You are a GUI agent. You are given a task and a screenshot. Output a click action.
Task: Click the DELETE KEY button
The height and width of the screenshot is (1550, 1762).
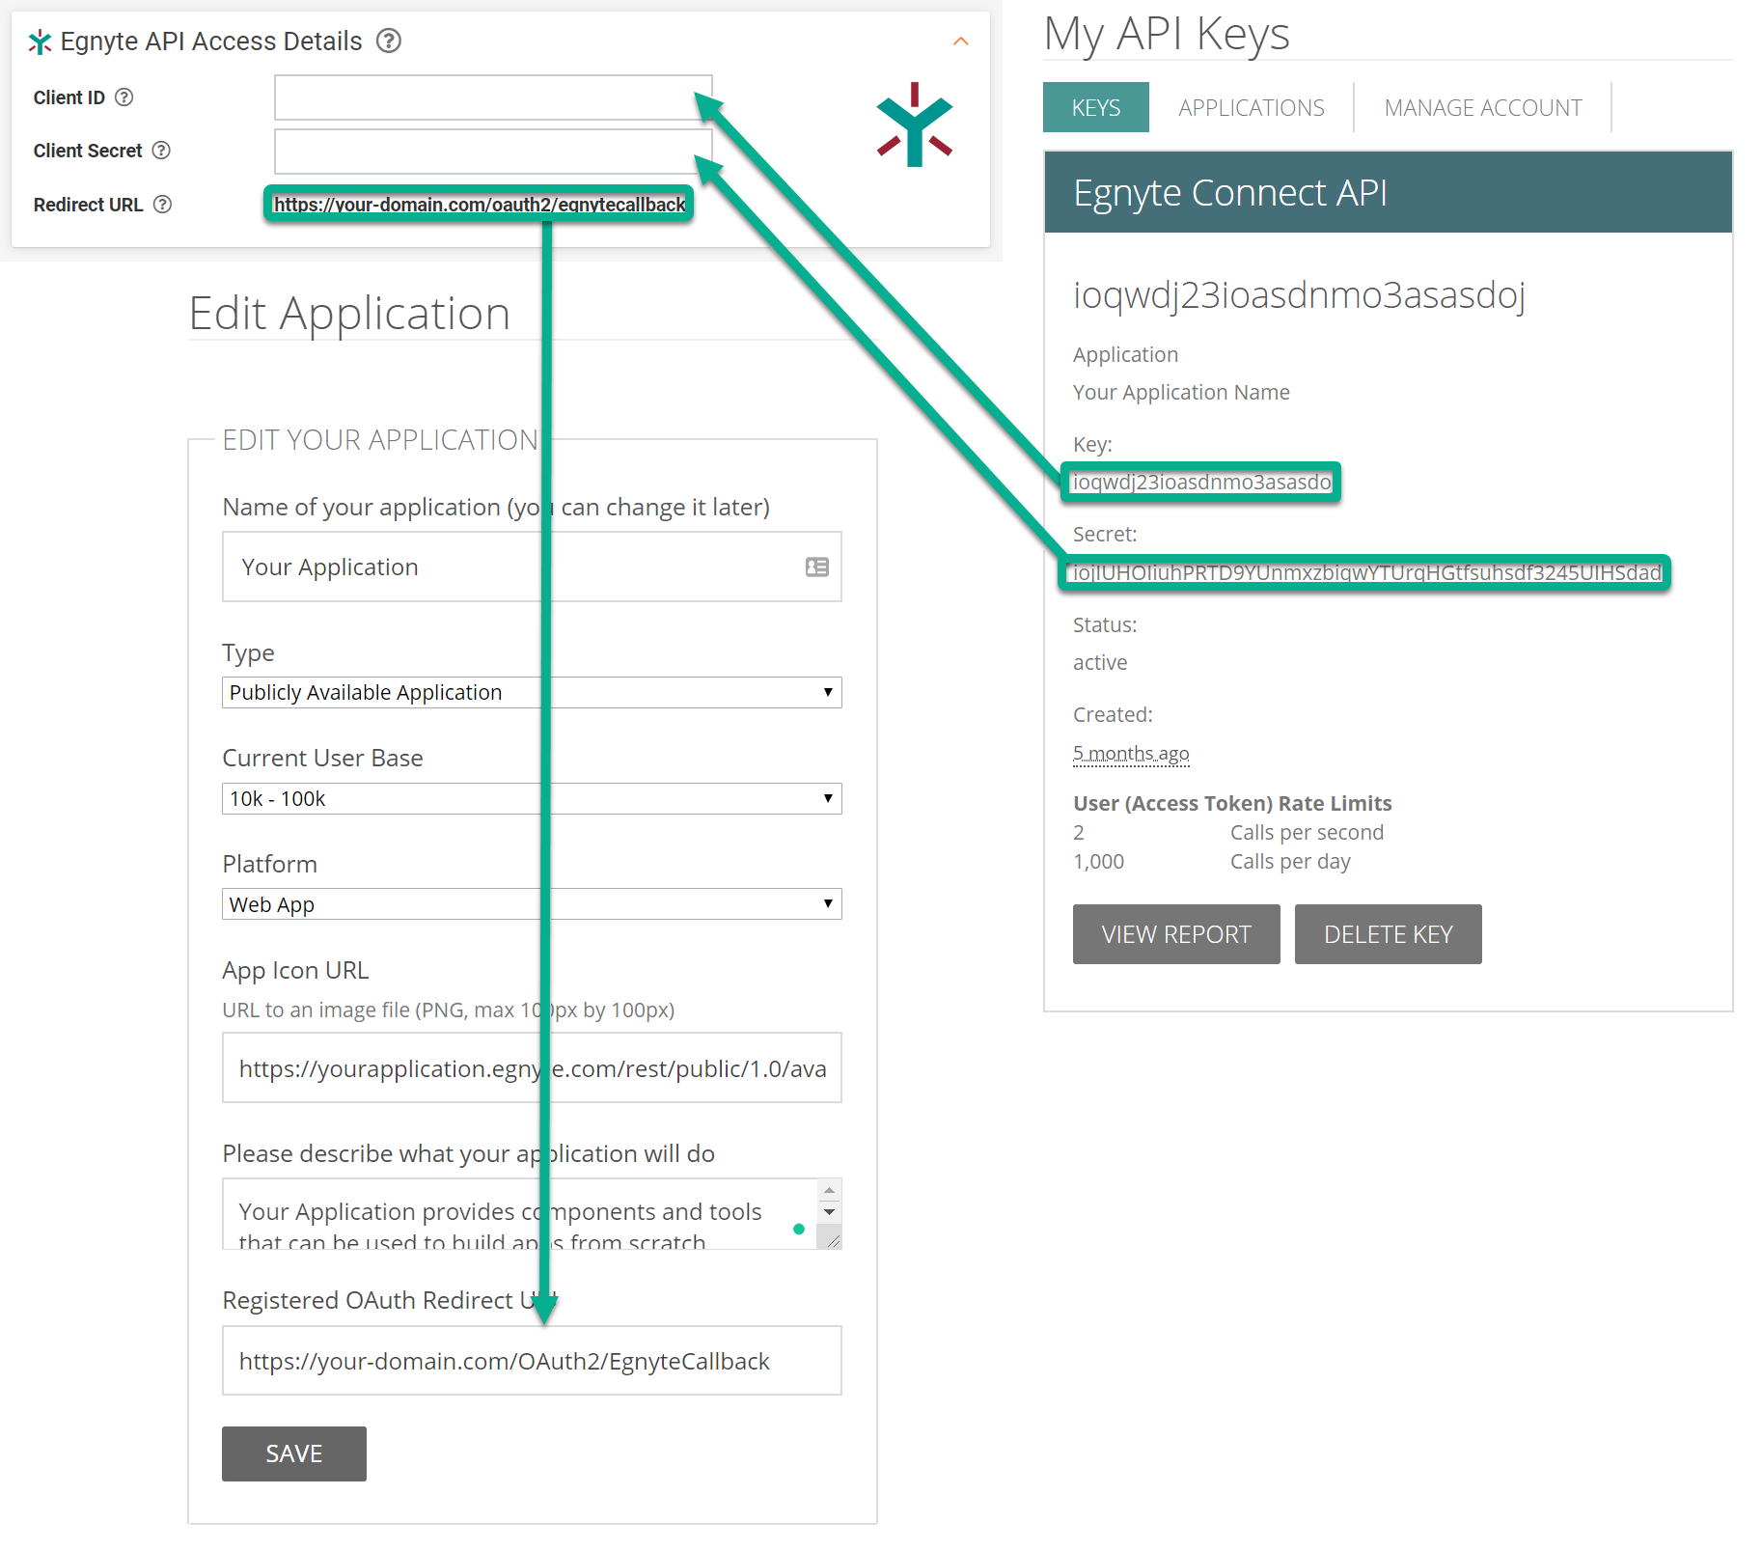(1388, 933)
